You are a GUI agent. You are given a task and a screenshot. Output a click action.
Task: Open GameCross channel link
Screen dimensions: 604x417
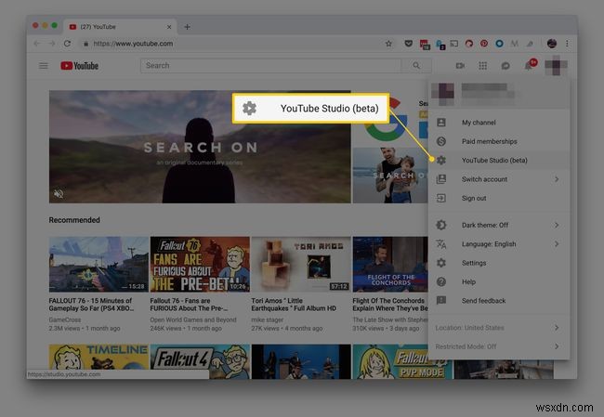pos(65,319)
